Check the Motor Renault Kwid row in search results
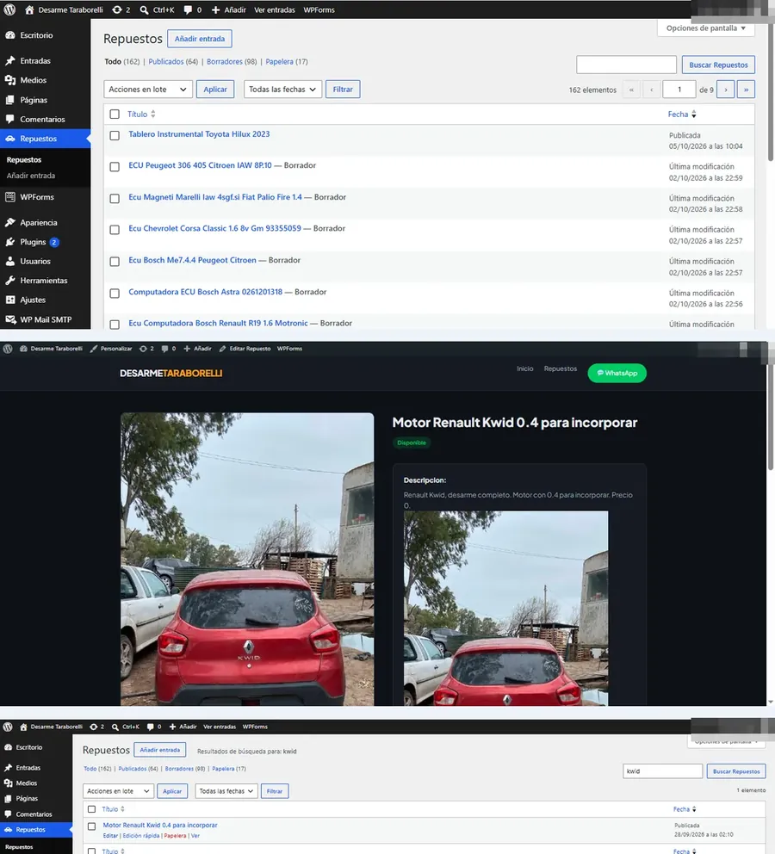The width and height of the screenshot is (775, 854). (91, 826)
